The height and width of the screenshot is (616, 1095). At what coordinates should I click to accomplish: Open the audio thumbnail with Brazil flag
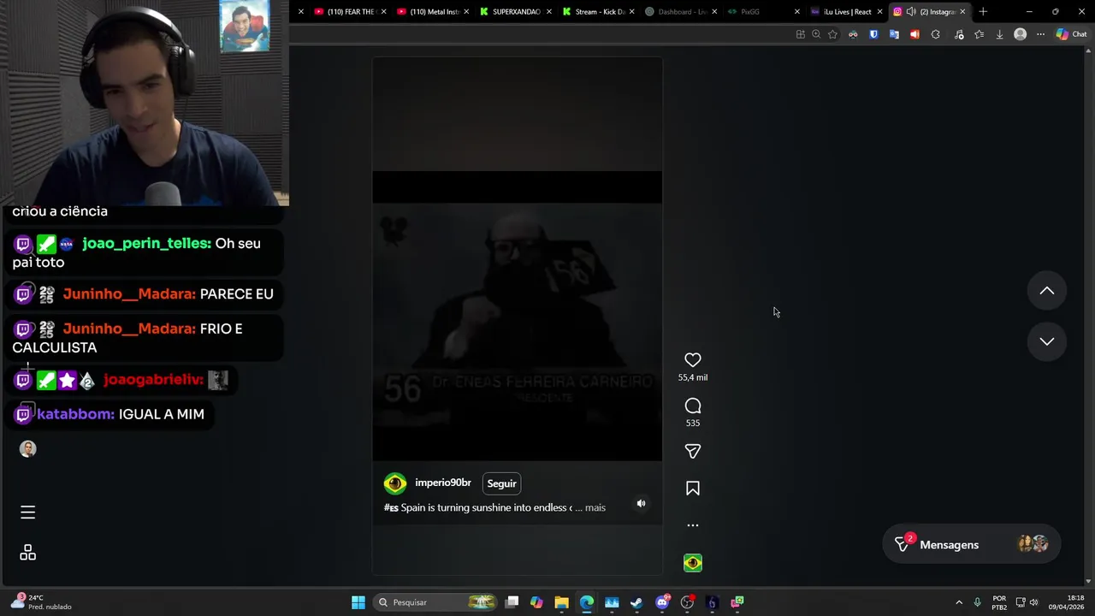[693, 563]
